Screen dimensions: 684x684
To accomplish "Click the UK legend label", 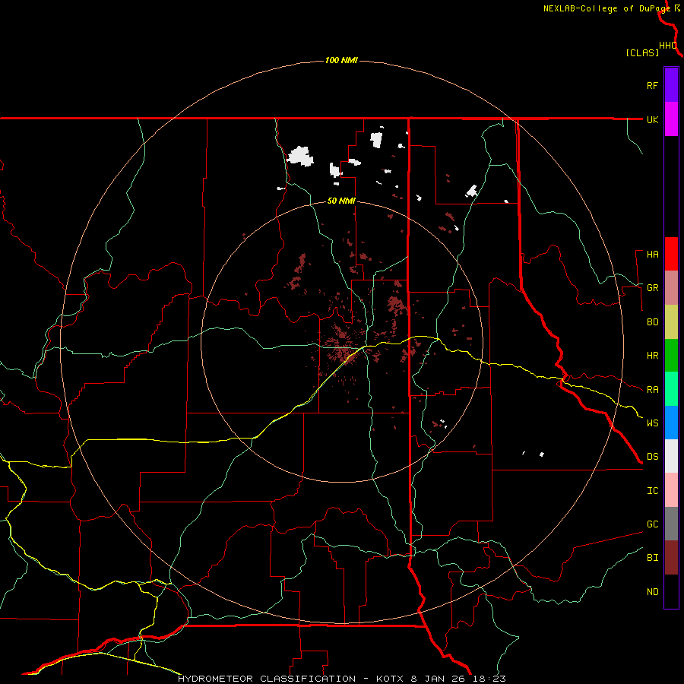I will coord(652,119).
